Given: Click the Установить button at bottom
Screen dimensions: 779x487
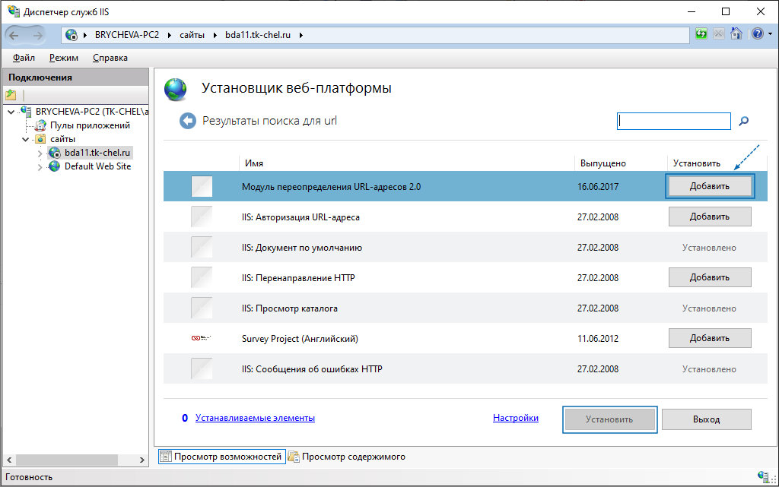Looking at the screenshot, I should coord(609,419).
